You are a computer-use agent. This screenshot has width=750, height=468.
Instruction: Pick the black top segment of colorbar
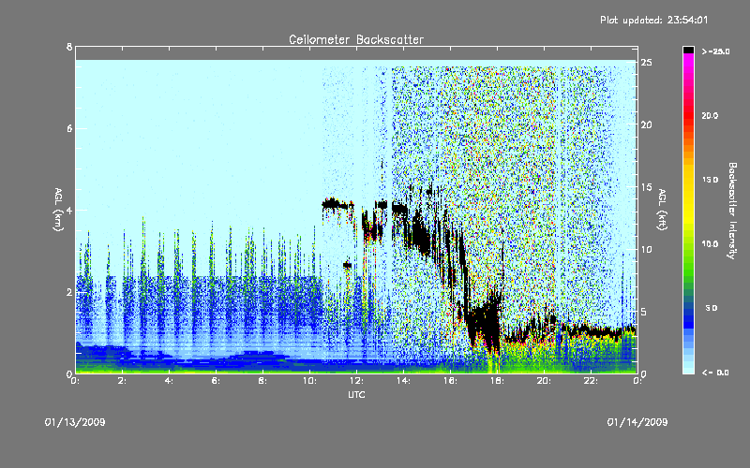point(688,50)
